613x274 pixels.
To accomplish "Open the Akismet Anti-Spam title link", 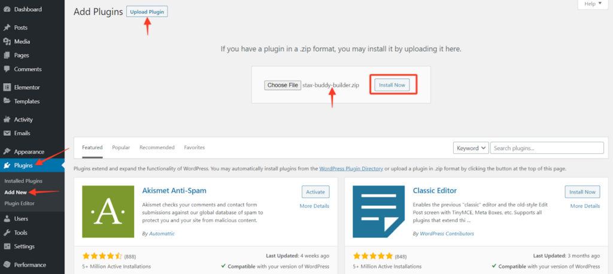I will (174, 191).
